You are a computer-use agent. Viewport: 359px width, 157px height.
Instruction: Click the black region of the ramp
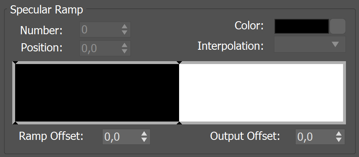click(97, 93)
